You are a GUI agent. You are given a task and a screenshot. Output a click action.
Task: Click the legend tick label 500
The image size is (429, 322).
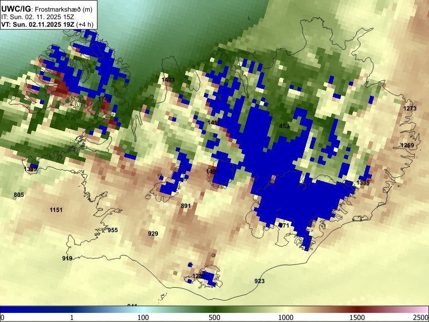pyautogui.click(x=214, y=317)
